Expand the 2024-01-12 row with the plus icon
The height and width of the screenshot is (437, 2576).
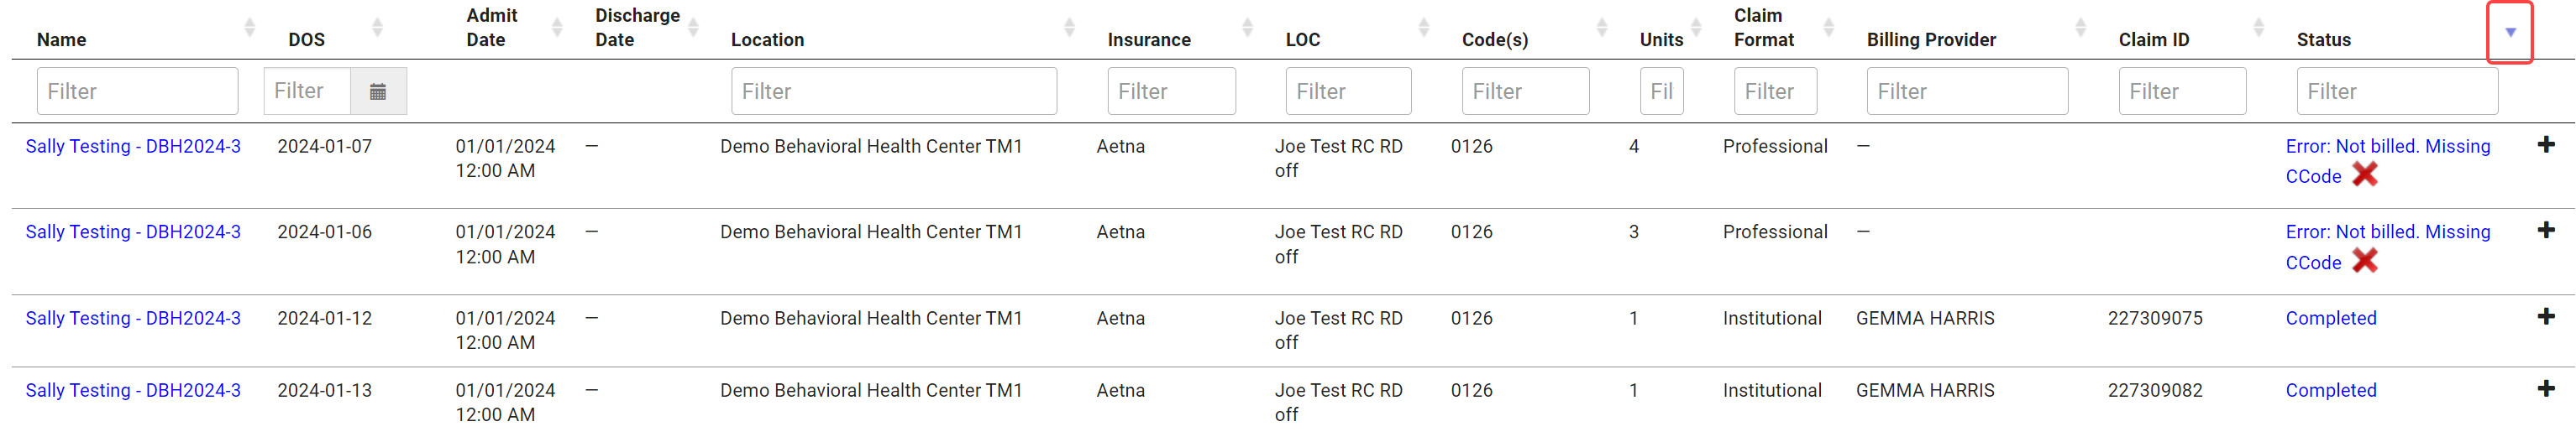(x=2546, y=316)
